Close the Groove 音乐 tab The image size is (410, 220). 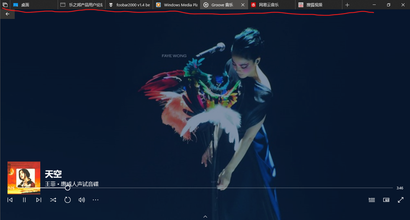243,5
